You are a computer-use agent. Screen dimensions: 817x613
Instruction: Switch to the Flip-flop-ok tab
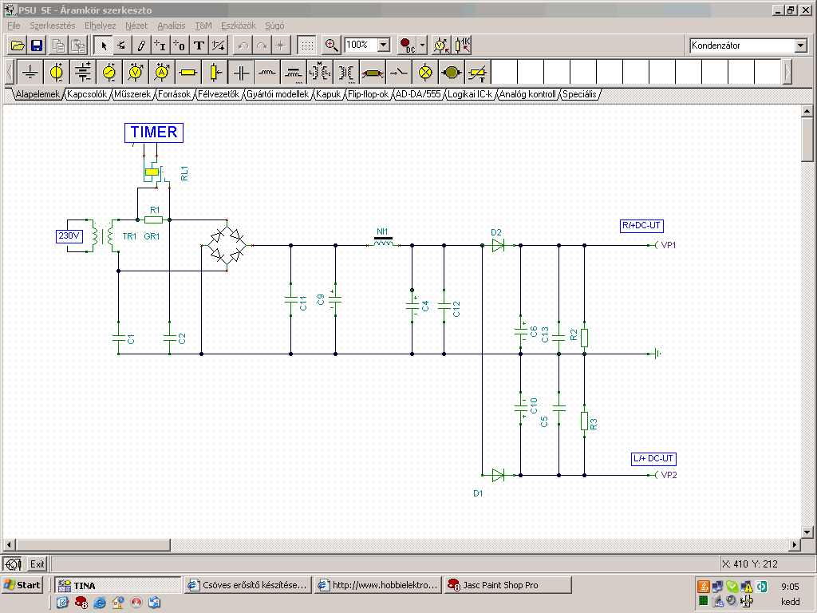(368, 94)
